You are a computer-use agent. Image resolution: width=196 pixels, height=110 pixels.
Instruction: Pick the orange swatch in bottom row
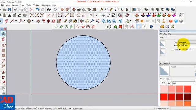(x=187, y=104)
